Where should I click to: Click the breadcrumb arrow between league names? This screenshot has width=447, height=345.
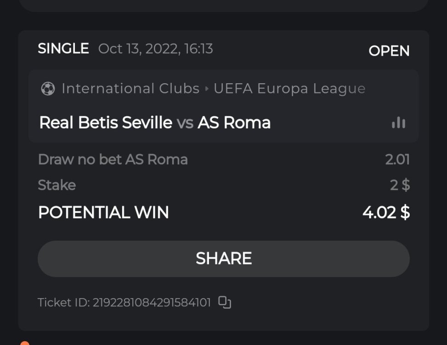(x=207, y=88)
